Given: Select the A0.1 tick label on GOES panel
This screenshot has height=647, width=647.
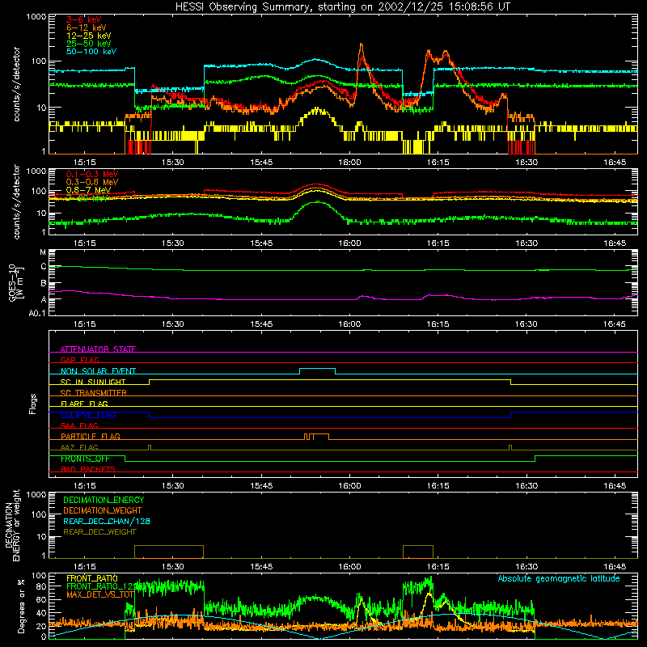Looking at the screenshot, I should click(37, 314).
